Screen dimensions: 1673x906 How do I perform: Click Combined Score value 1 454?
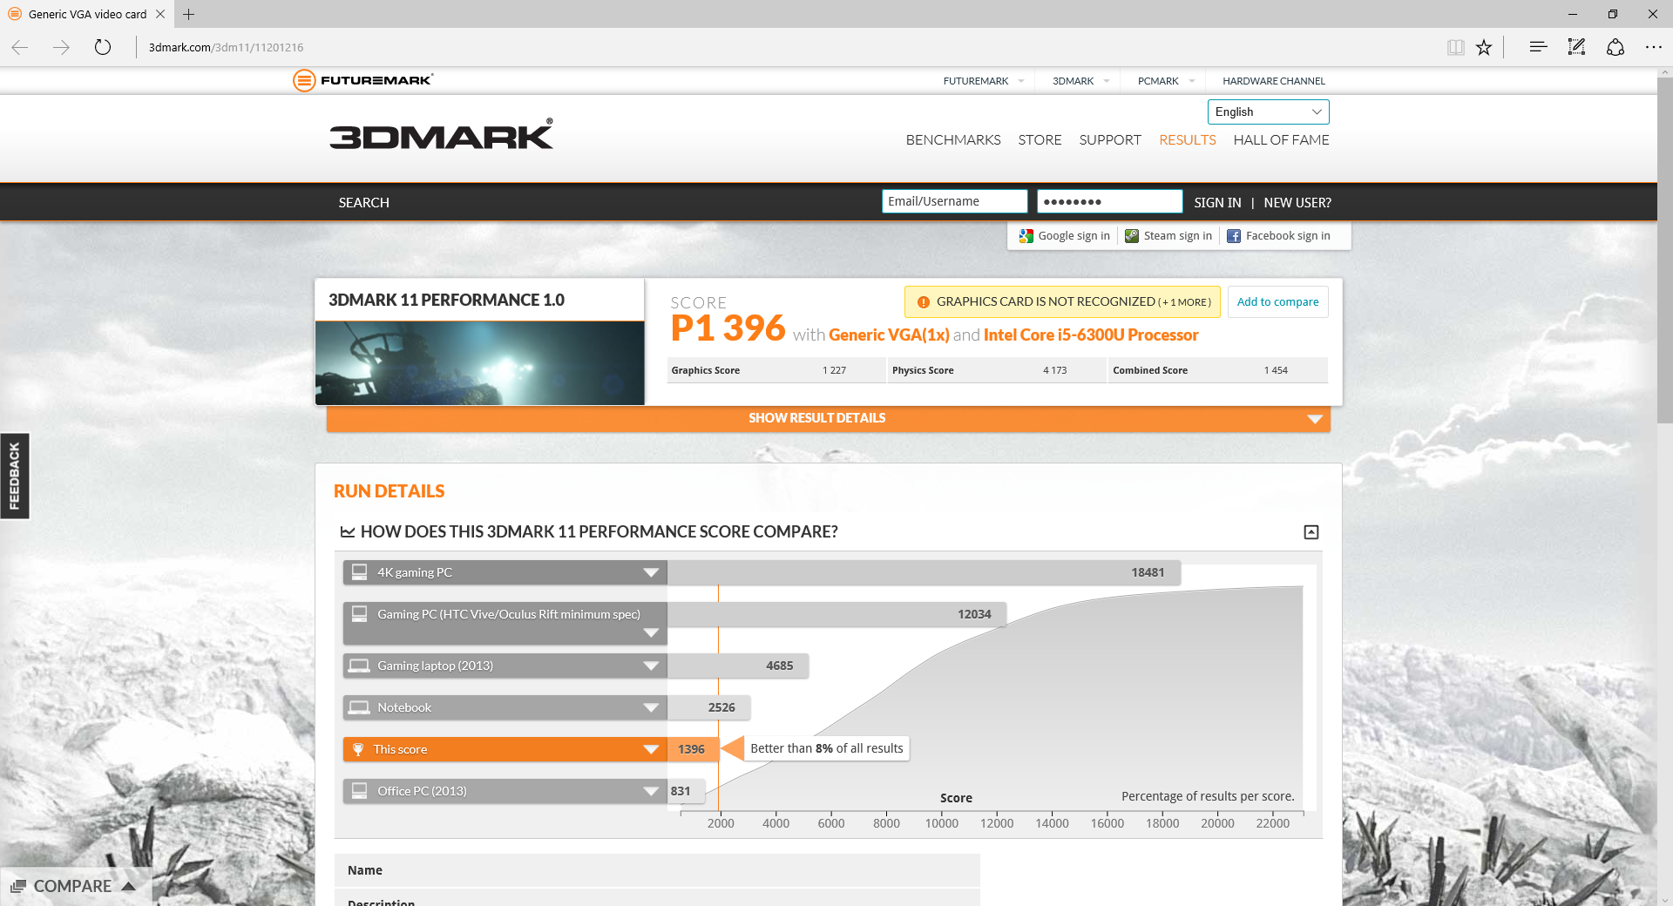coord(1276,370)
